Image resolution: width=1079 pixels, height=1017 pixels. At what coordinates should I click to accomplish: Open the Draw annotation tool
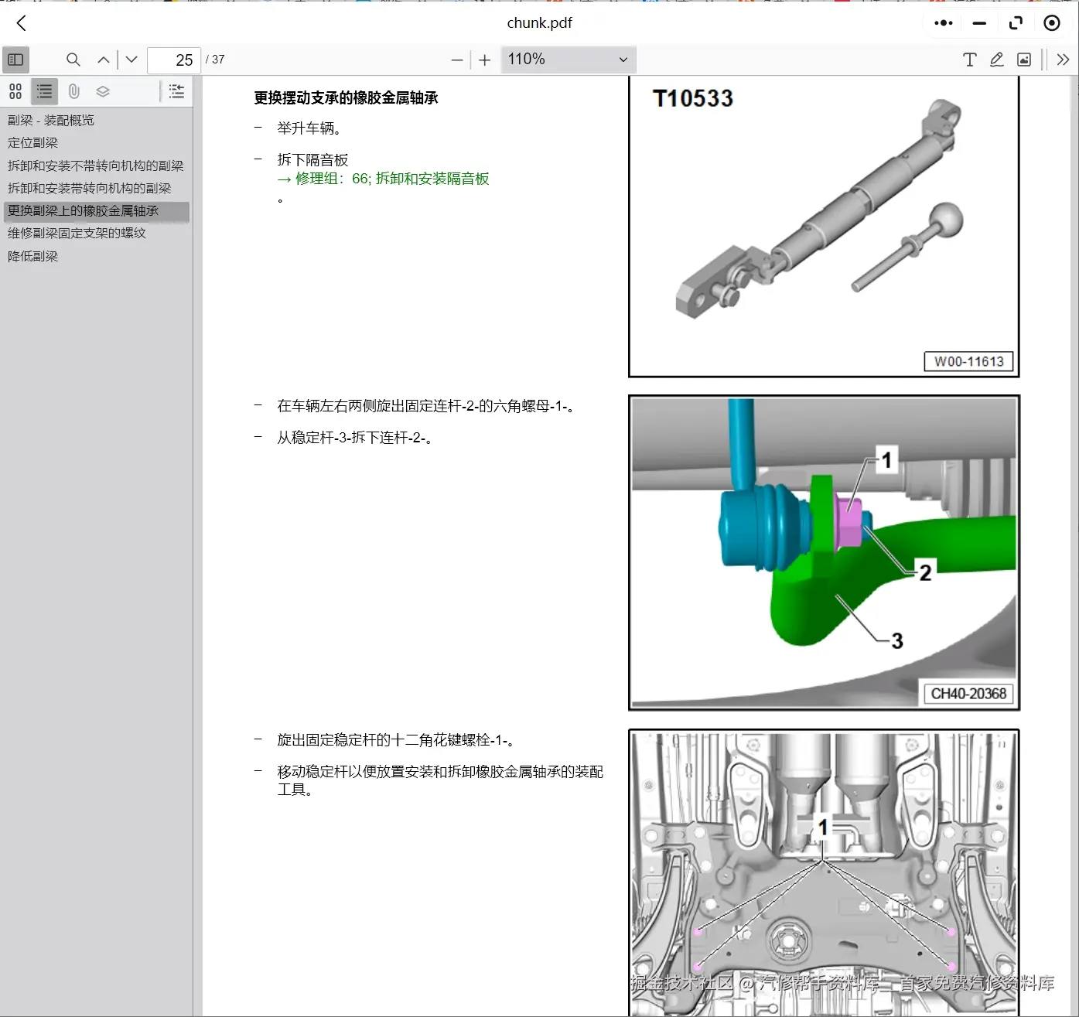997,60
